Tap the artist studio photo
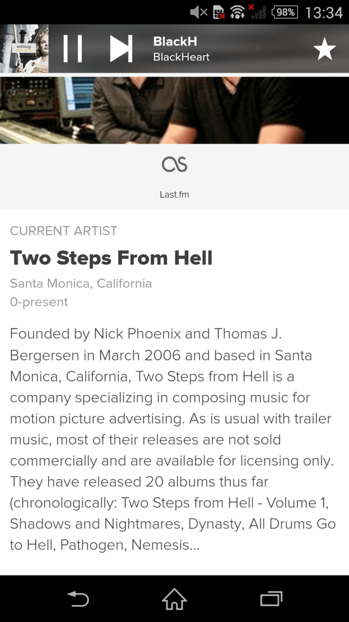The image size is (349, 622). 174,110
